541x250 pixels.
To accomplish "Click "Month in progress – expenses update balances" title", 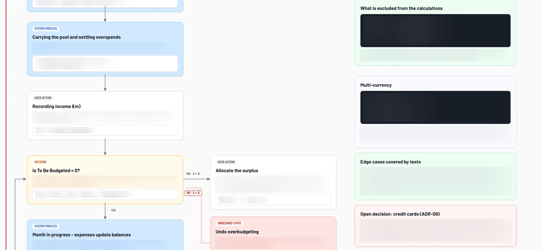I will 82,235.
